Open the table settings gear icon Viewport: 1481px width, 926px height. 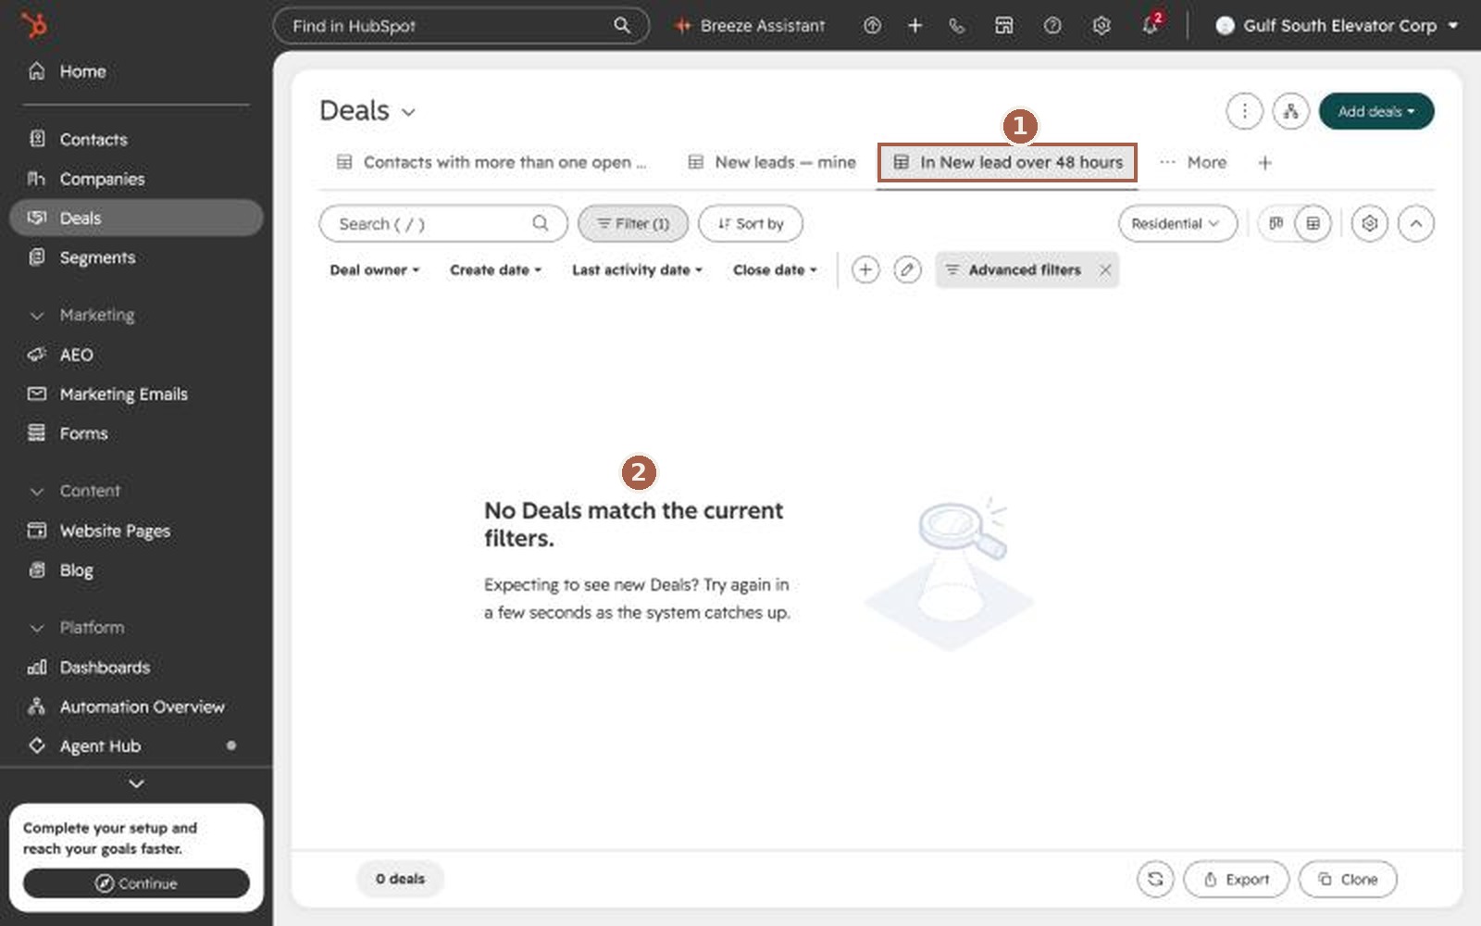[1369, 223]
